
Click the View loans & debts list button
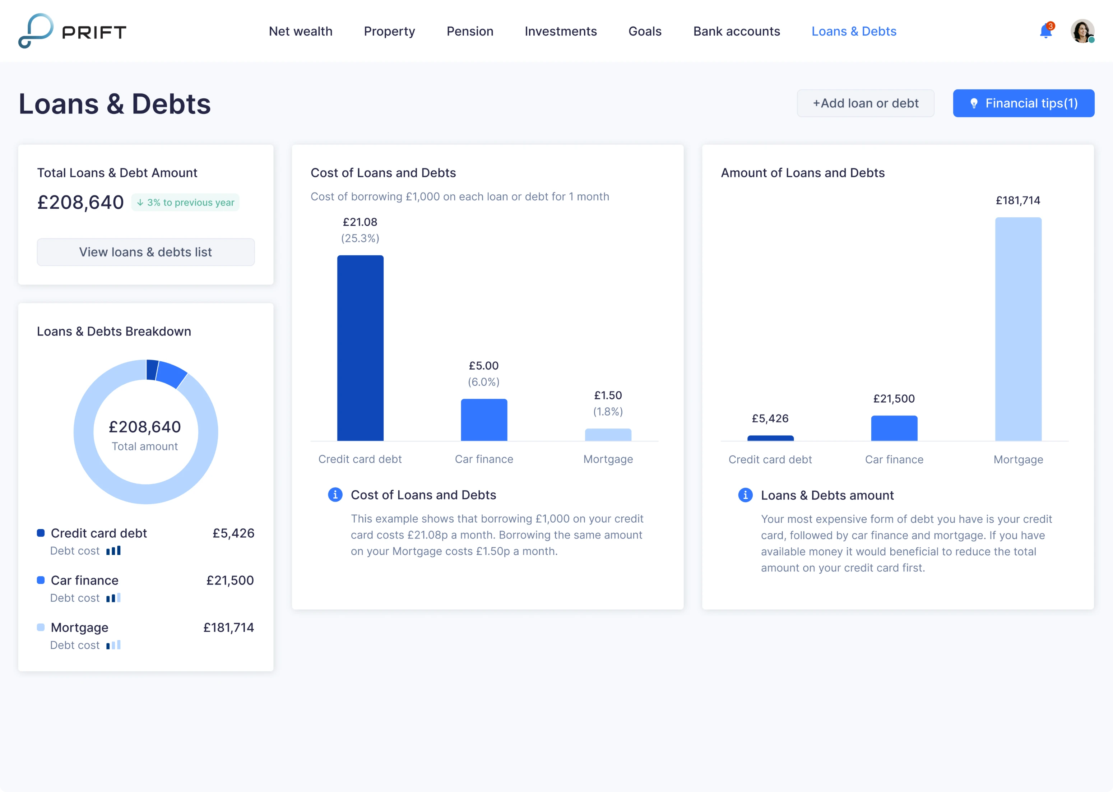coord(145,252)
